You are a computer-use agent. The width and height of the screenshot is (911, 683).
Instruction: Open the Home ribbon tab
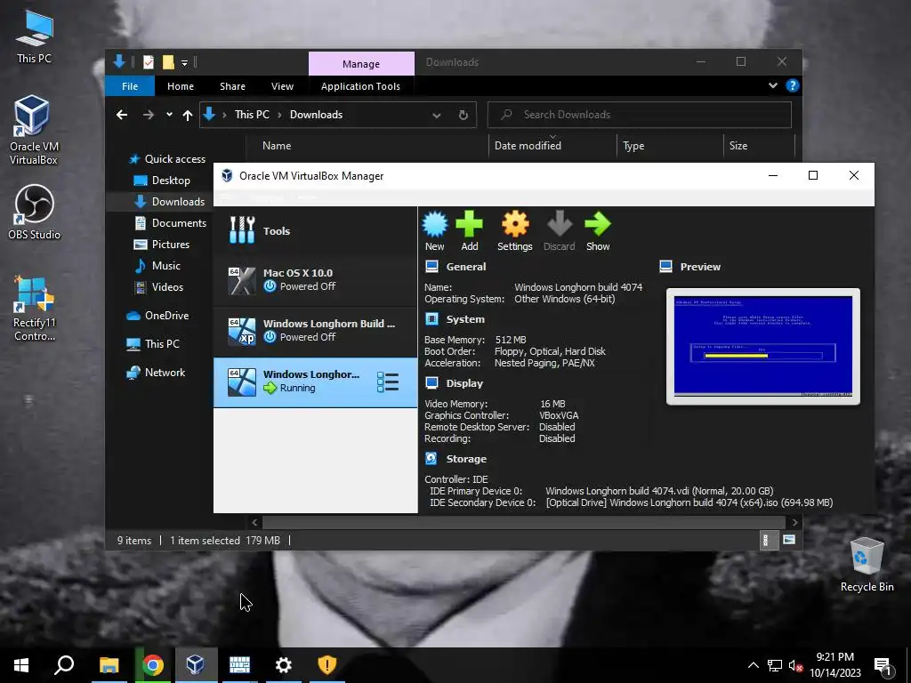click(181, 86)
